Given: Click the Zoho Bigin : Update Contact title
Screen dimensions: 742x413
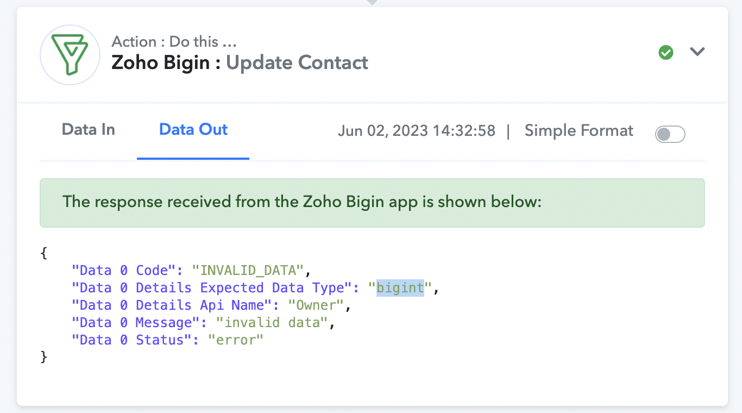Looking at the screenshot, I should click(x=240, y=62).
